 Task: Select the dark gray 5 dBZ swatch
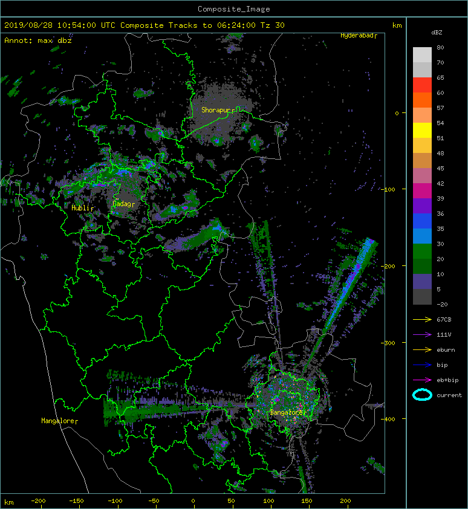(x=422, y=296)
